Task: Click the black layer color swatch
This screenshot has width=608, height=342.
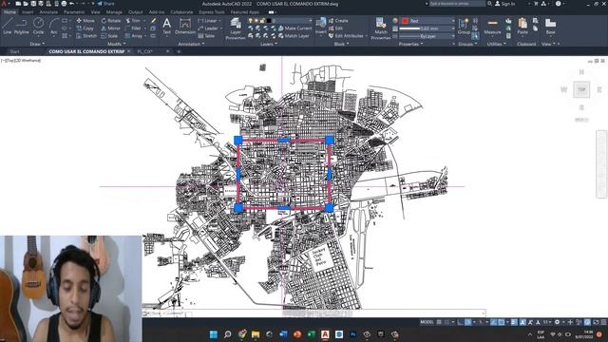Action: [268, 21]
